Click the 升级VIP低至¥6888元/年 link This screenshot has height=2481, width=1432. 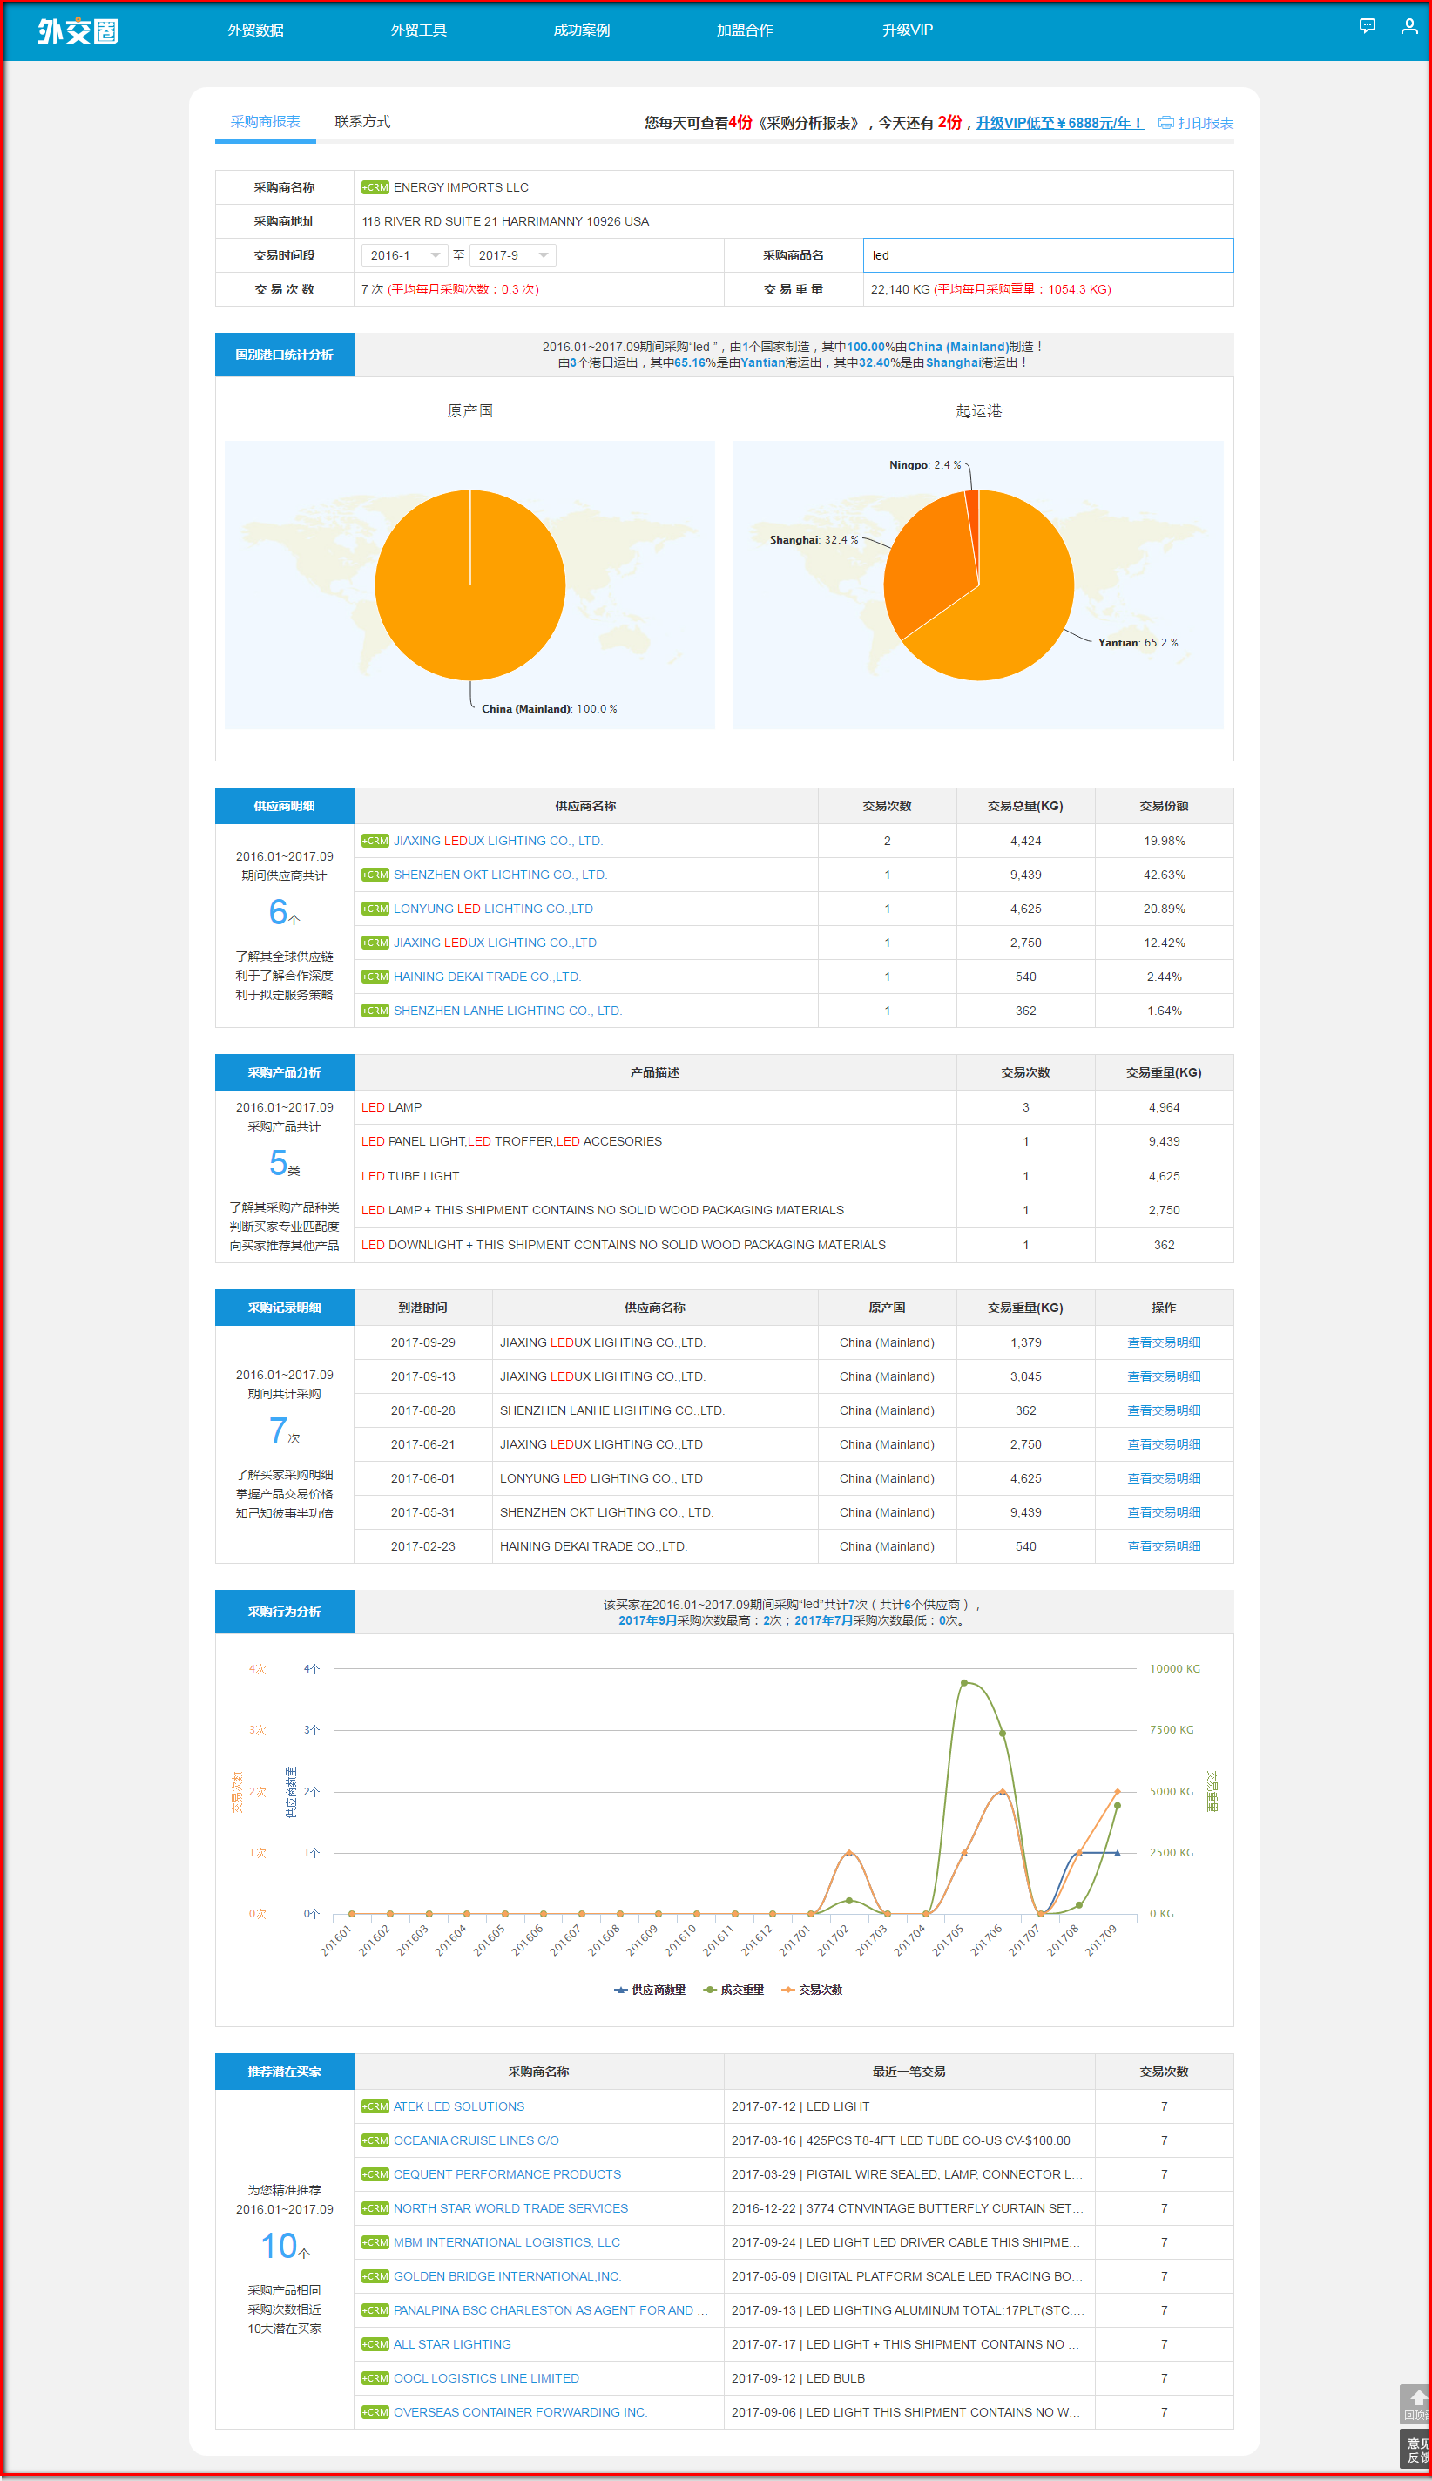[1058, 123]
